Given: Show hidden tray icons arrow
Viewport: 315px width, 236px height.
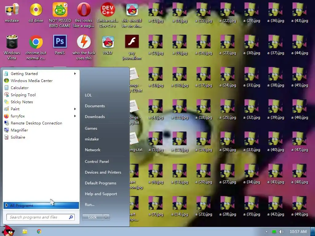Looking at the screenshot, I should 266,232.
